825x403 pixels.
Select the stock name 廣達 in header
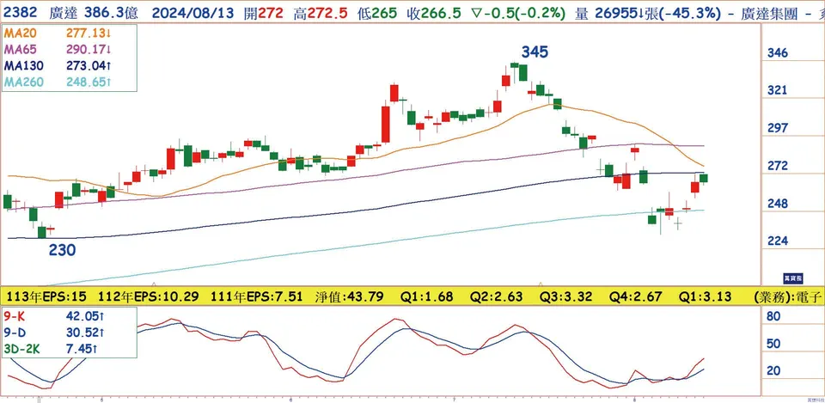pyautogui.click(x=63, y=15)
